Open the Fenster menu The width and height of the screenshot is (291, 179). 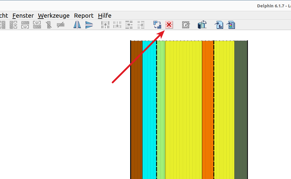pos(23,16)
